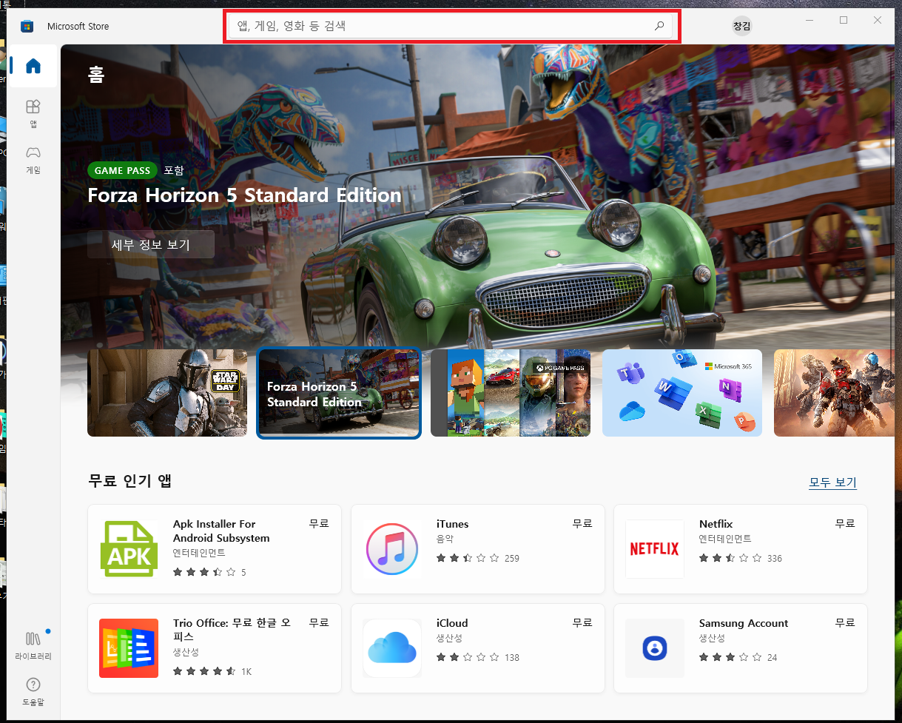This screenshot has height=723, width=902.
Task: Click the Samsung Account app icon
Action: [x=655, y=648]
